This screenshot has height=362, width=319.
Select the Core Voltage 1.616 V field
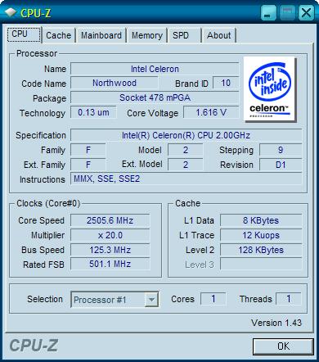point(211,112)
